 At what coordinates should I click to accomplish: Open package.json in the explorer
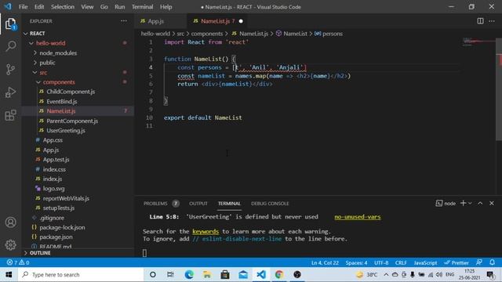56,237
